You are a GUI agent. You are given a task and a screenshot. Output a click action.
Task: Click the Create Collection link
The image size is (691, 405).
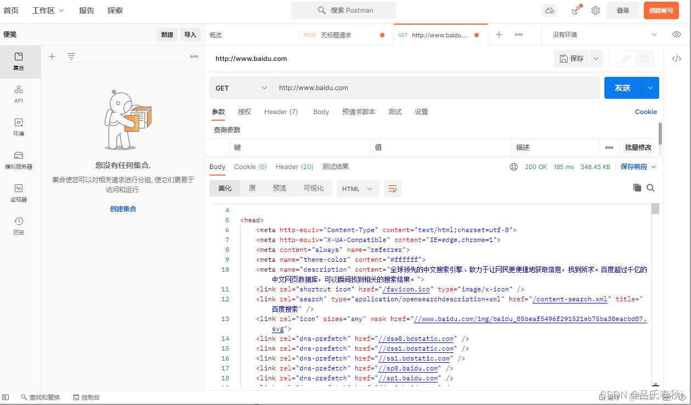click(123, 209)
